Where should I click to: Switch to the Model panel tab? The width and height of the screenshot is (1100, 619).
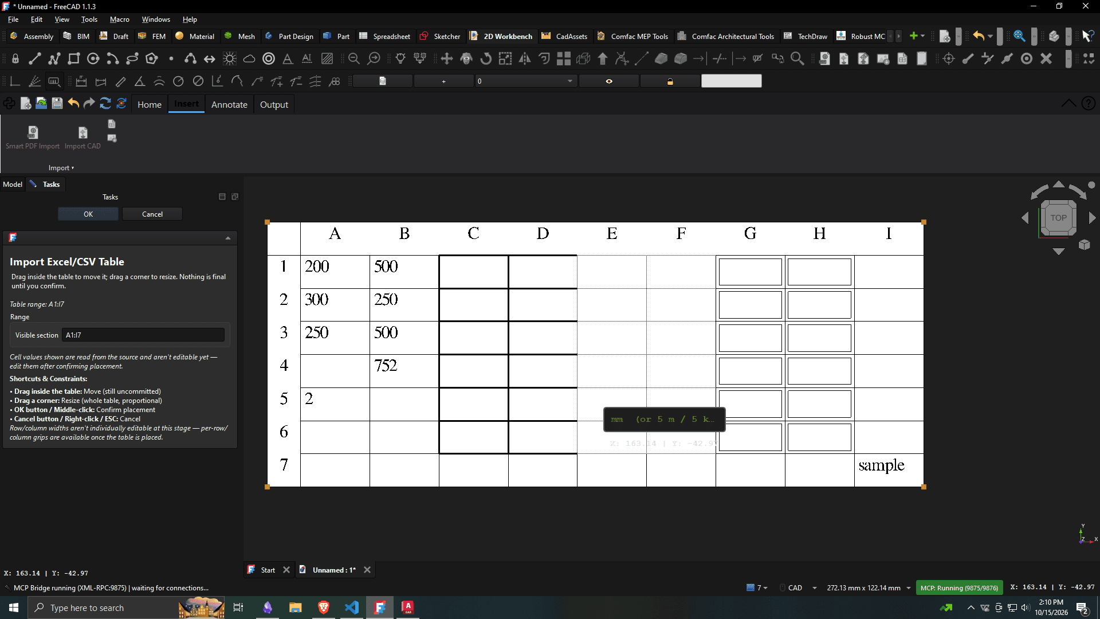coord(13,184)
